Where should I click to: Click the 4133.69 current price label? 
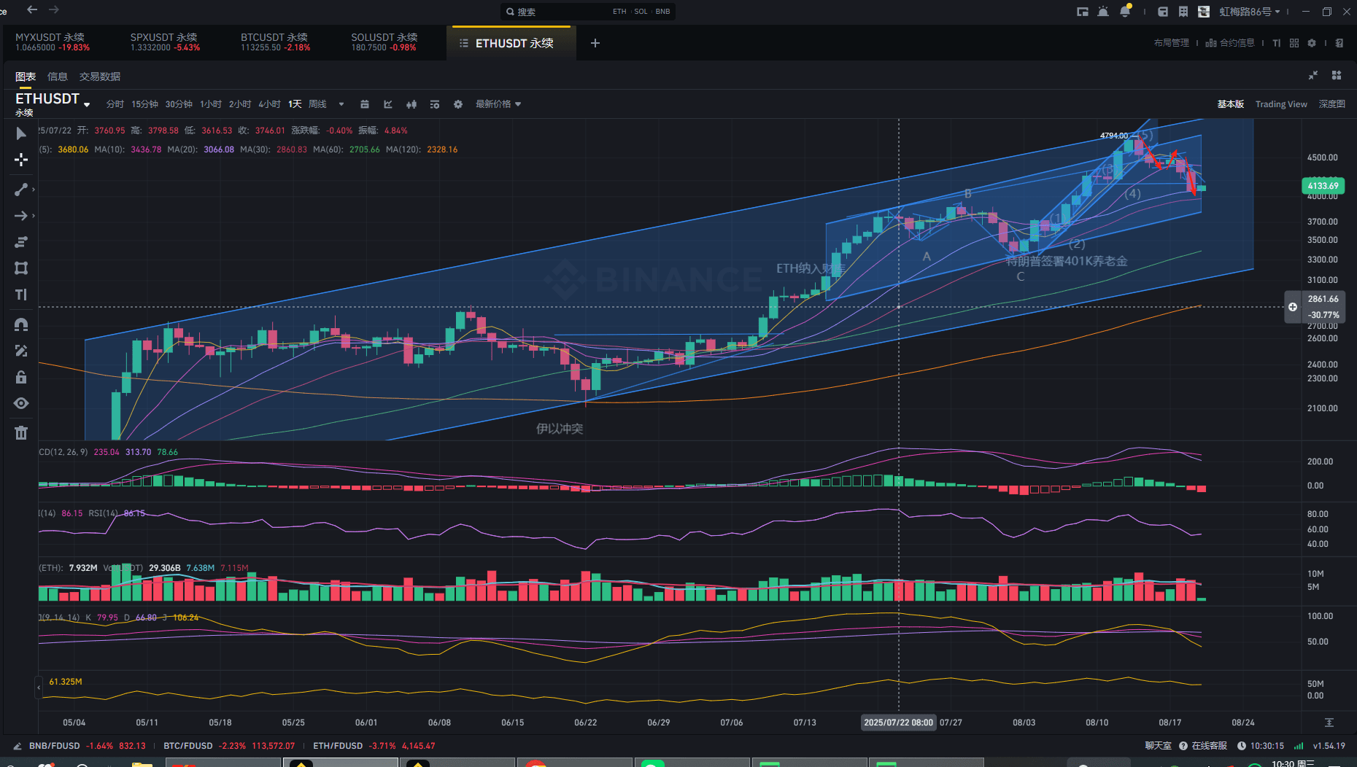pyautogui.click(x=1323, y=186)
